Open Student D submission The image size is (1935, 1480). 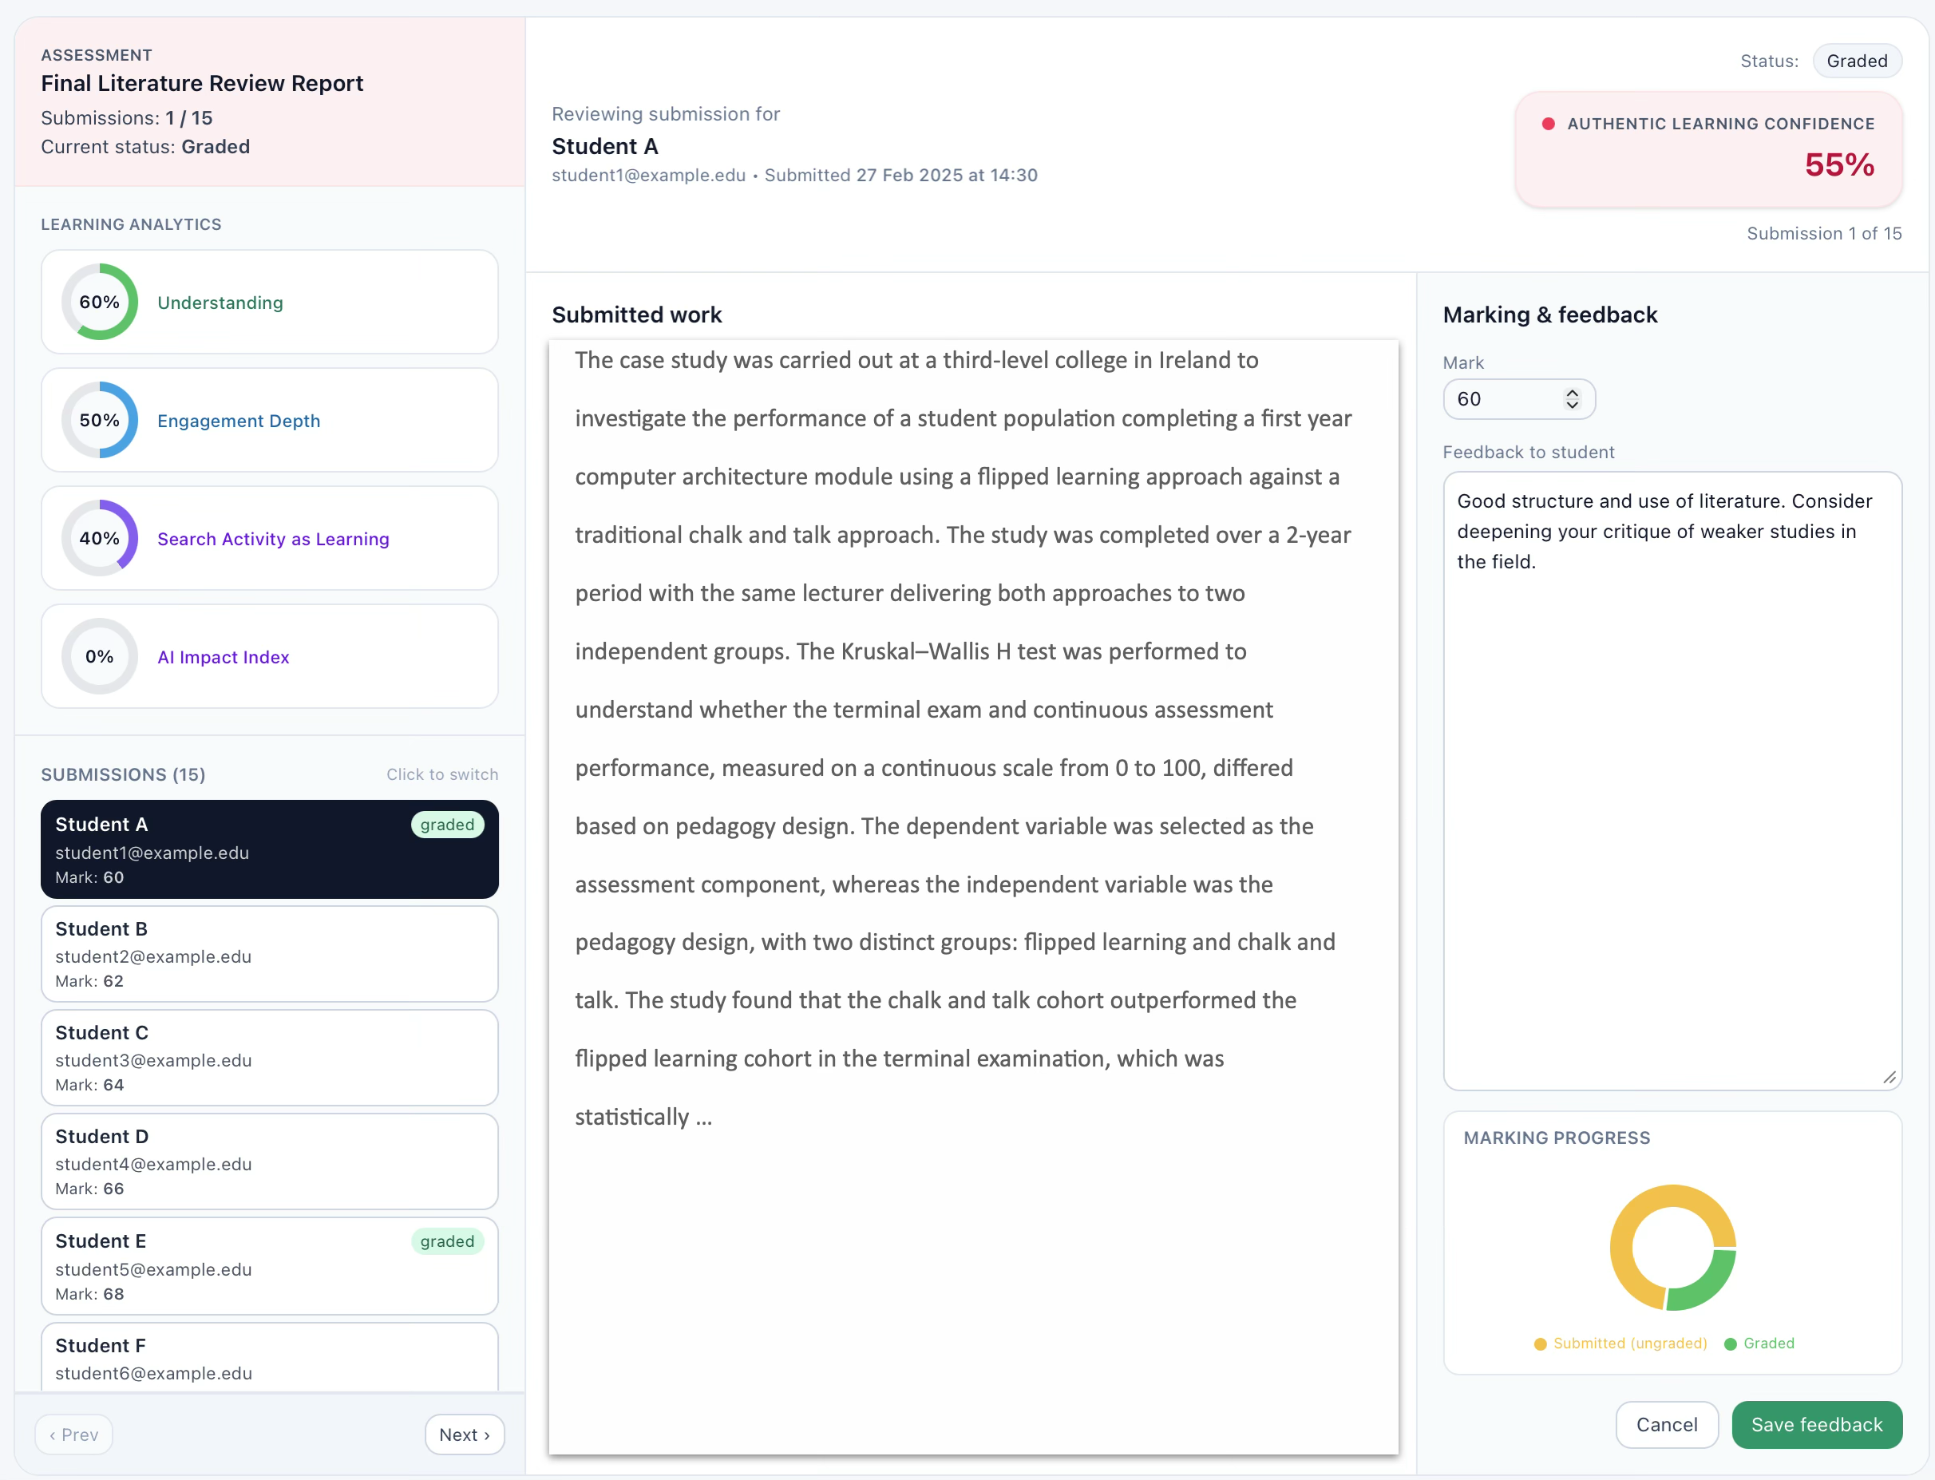click(270, 1162)
